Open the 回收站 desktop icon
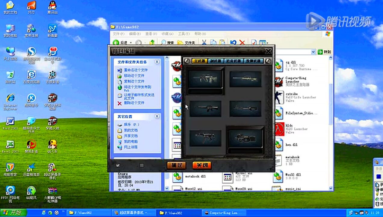The image size is (383, 217). click(x=10, y=77)
